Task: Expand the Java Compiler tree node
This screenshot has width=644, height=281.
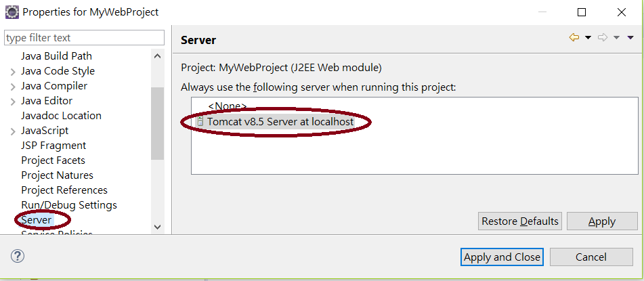Action: click(13, 87)
